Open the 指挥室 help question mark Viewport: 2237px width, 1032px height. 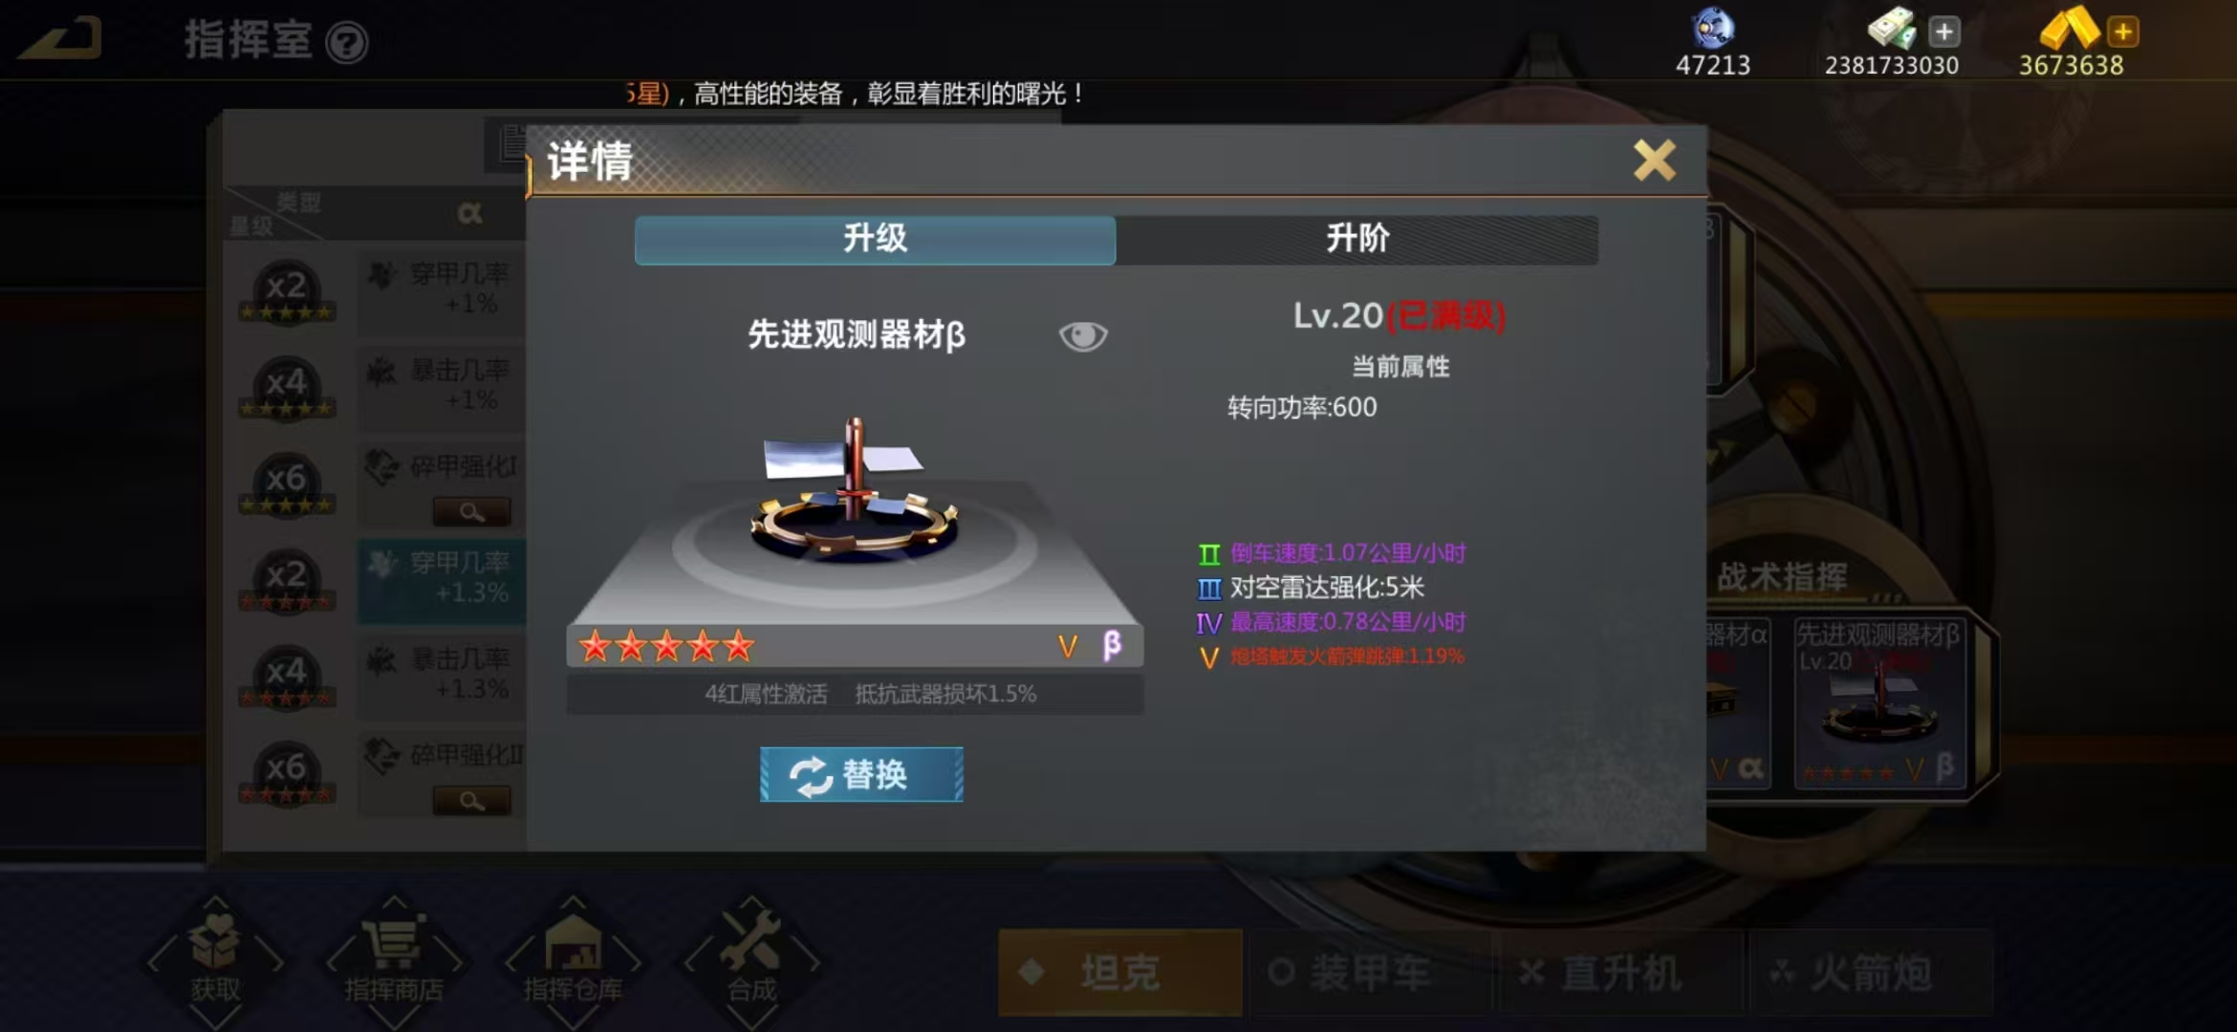pos(346,43)
